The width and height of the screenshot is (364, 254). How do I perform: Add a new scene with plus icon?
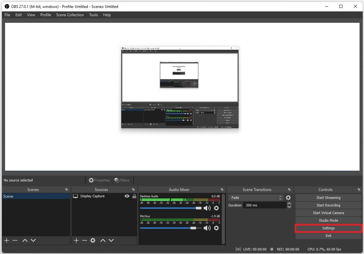point(7,240)
